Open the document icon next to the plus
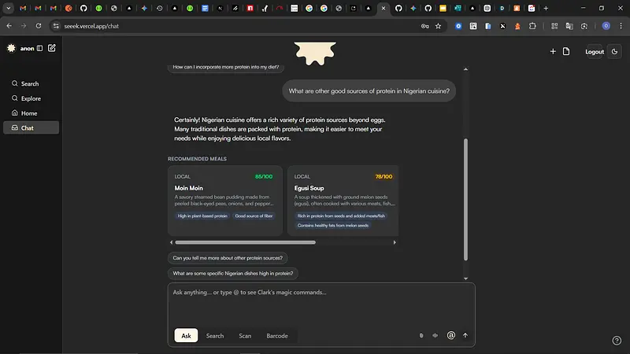Image resolution: width=630 pixels, height=354 pixels. point(565,52)
